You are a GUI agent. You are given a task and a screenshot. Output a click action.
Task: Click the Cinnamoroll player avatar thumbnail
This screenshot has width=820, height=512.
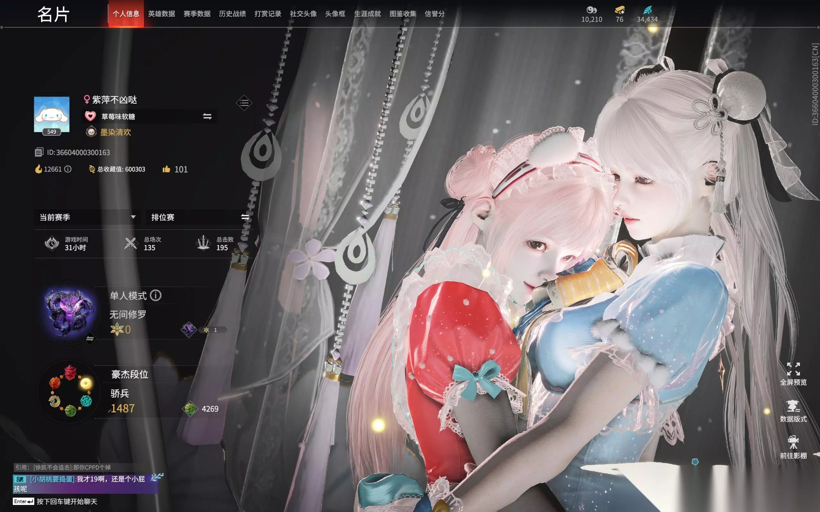pos(52,115)
